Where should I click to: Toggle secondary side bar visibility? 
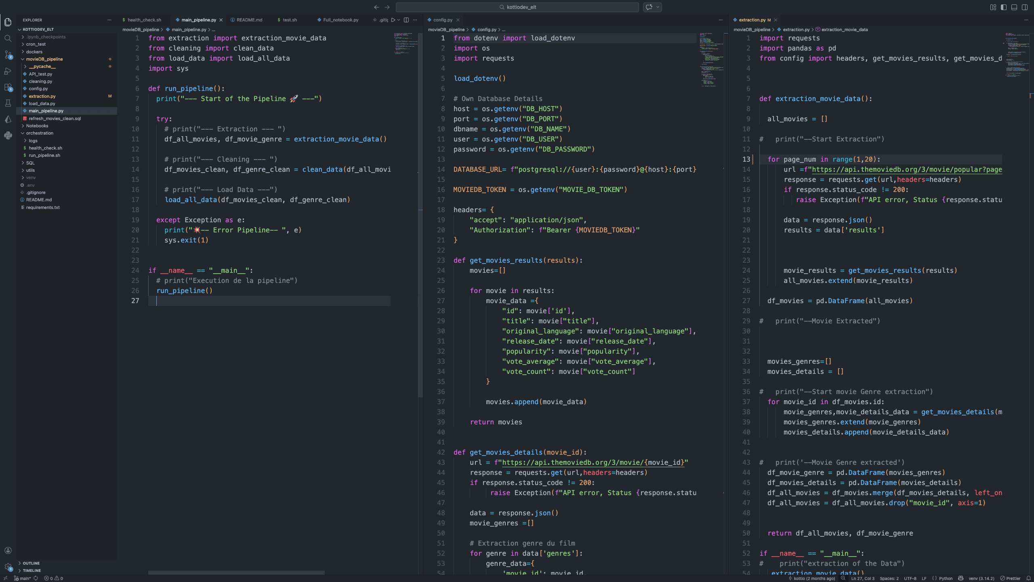[1025, 7]
